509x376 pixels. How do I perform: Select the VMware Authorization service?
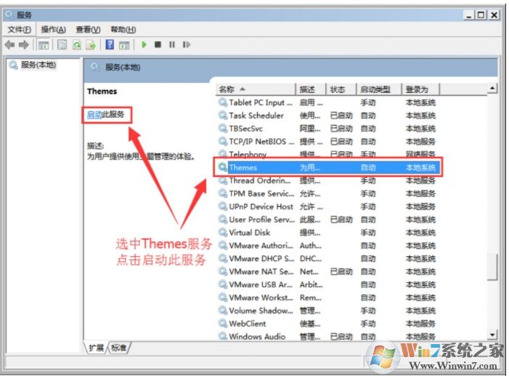[327, 245]
